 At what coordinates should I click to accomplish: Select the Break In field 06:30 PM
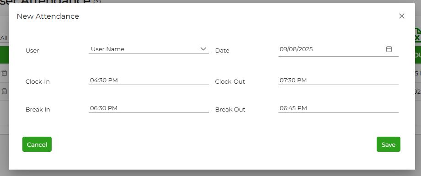pyautogui.click(x=149, y=108)
